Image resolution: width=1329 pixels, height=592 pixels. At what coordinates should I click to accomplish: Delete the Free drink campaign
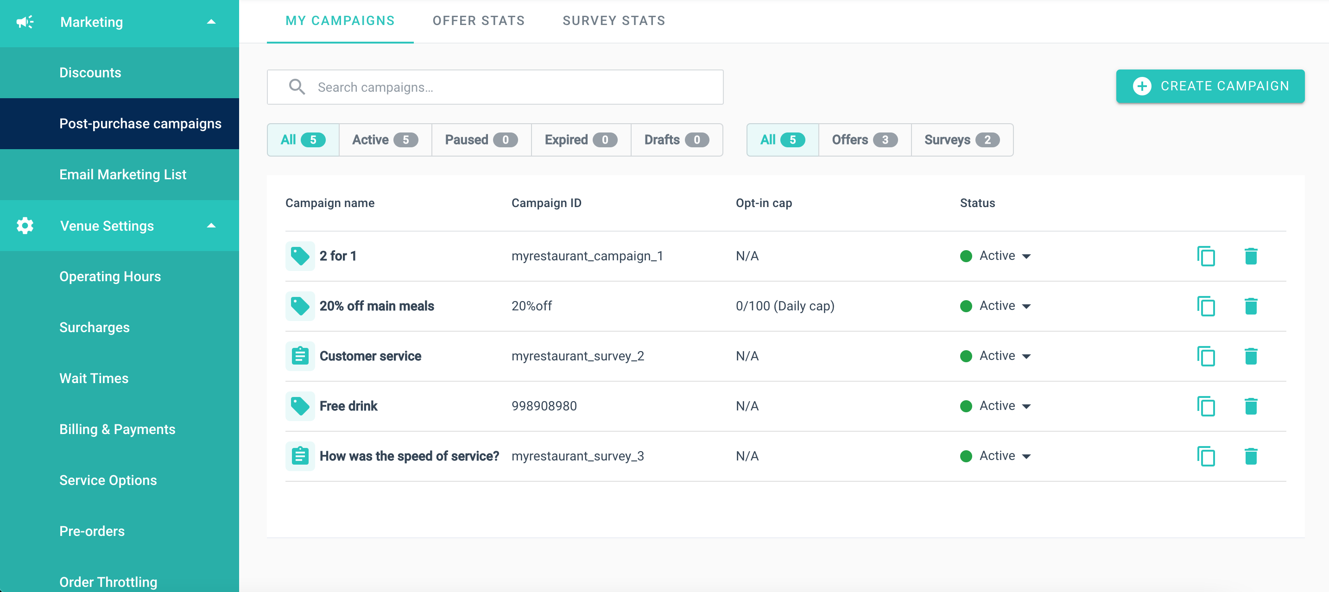[x=1251, y=406]
